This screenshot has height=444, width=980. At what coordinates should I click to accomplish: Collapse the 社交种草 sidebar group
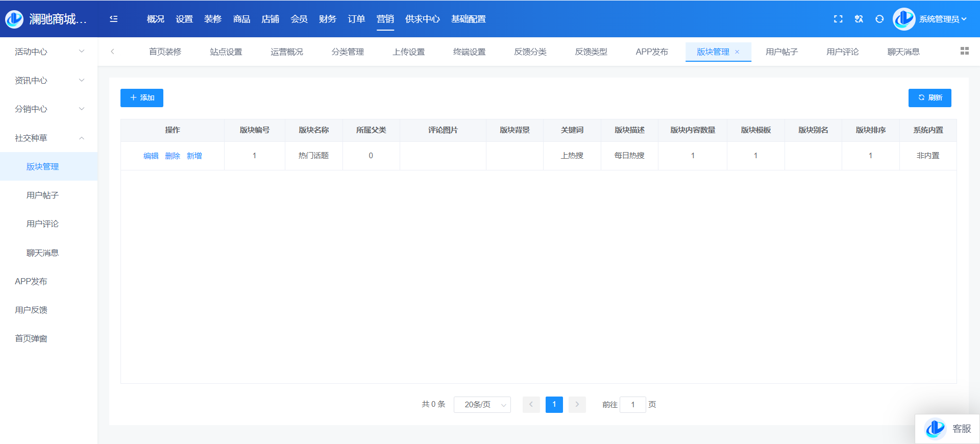click(x=48, y=138)
